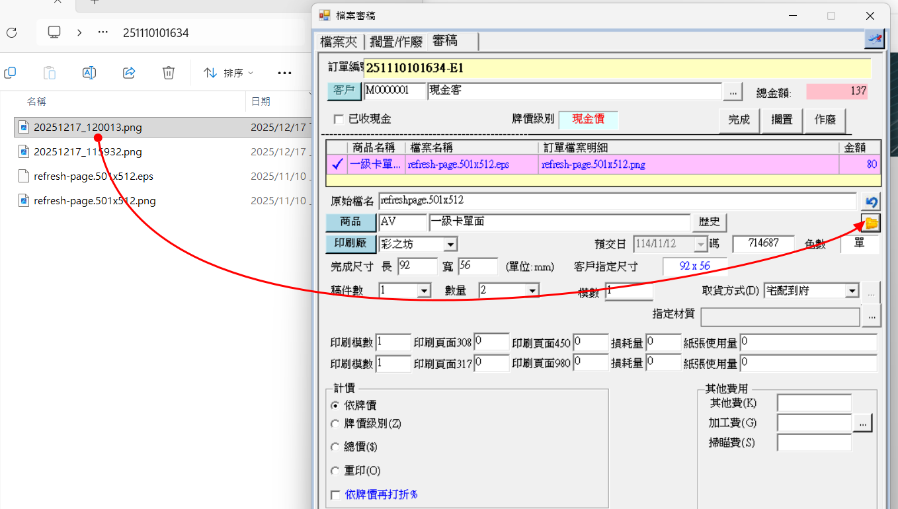Click the Explorer refresh icon
Image resolution: width=898 pixels, height=509 pixels.
pyautogui.click(x=11, y=32)
